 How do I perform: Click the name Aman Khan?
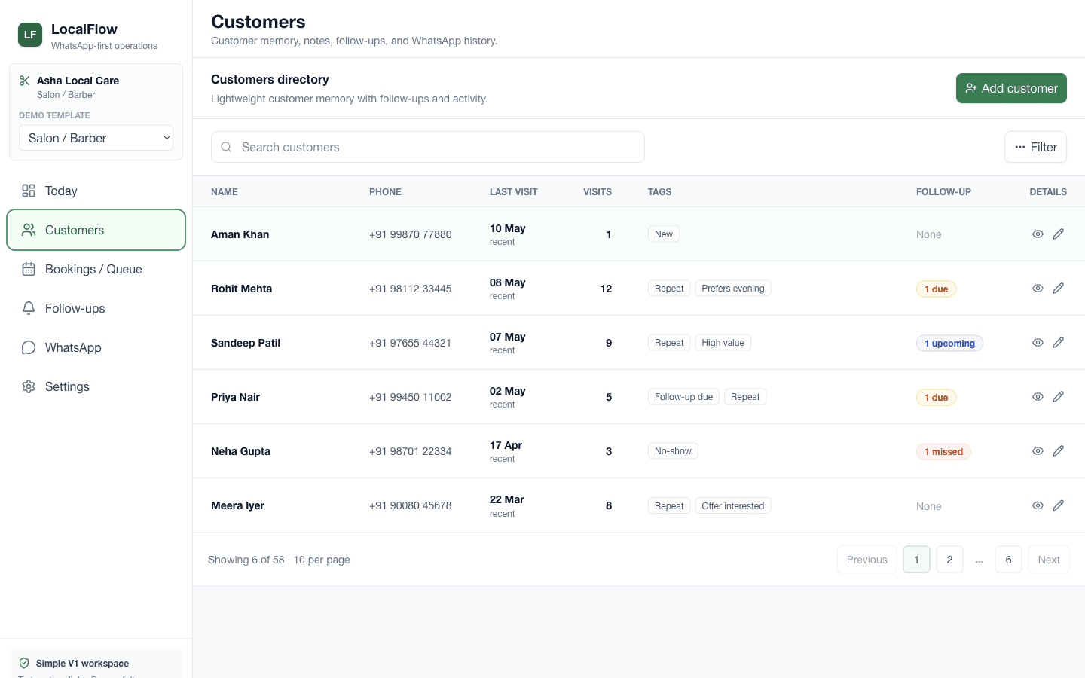pyautogui.click(x=240, y=234)
